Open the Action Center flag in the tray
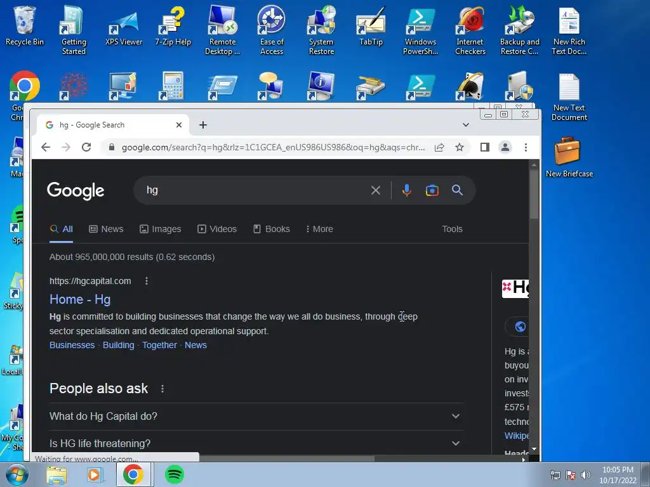 [x=570, y=475]
